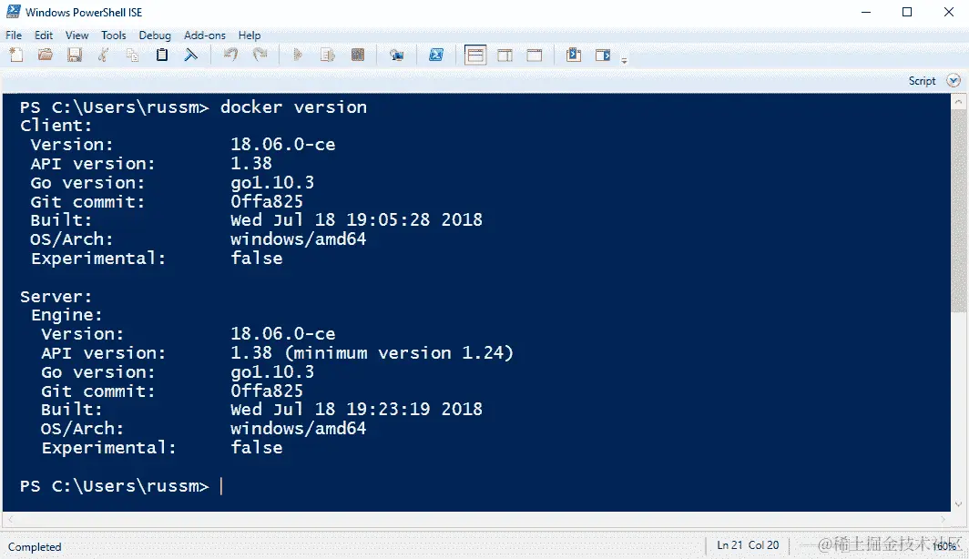The height and width of the screenshot is (559, 969).
Task: Click the Script label in pane header
Action: click(922, 81)
